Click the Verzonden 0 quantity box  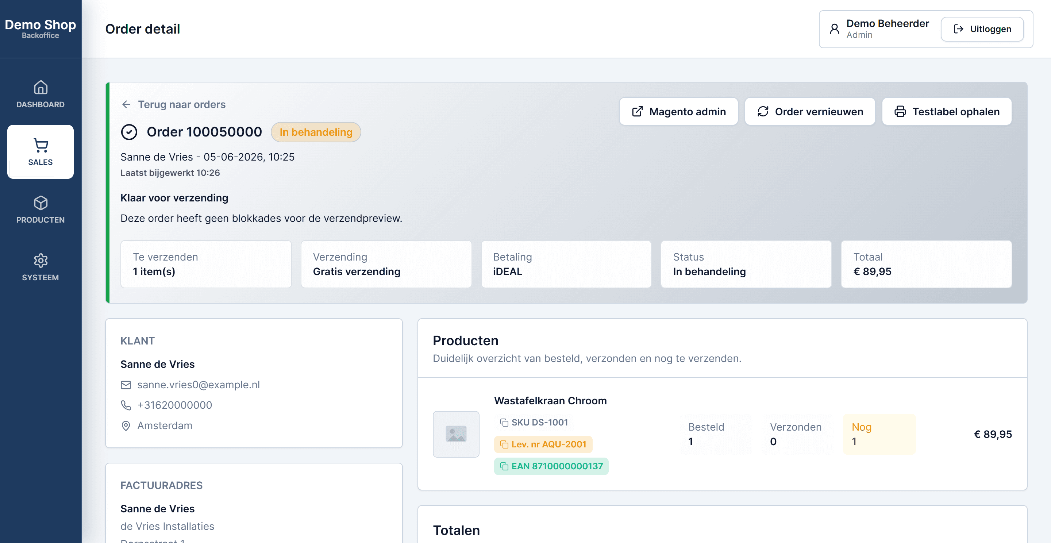pyautogui.click(x=798, y=434)
